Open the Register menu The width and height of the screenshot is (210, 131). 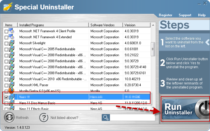point(166,15)
